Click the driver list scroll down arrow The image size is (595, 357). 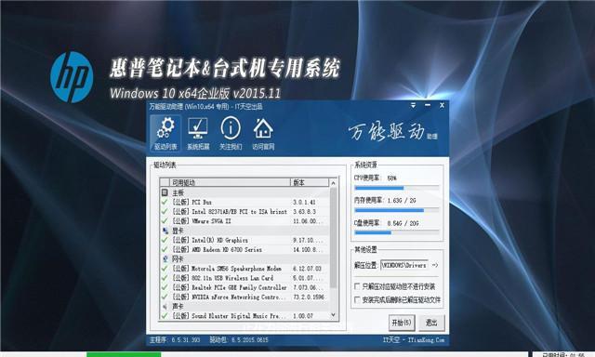click(x=333, y=315)
